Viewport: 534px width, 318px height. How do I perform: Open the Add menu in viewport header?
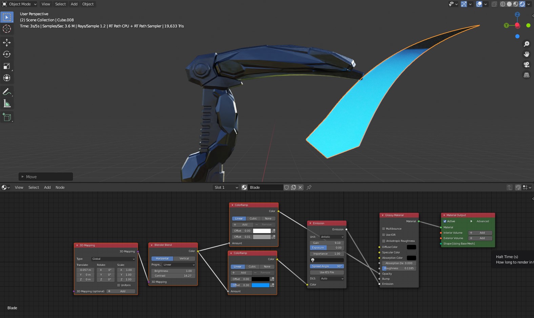click(x=74, y=4)
